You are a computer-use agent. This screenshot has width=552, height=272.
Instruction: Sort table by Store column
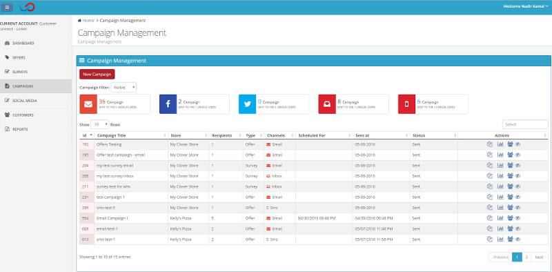pyautogui.click(x=188, y=135)
